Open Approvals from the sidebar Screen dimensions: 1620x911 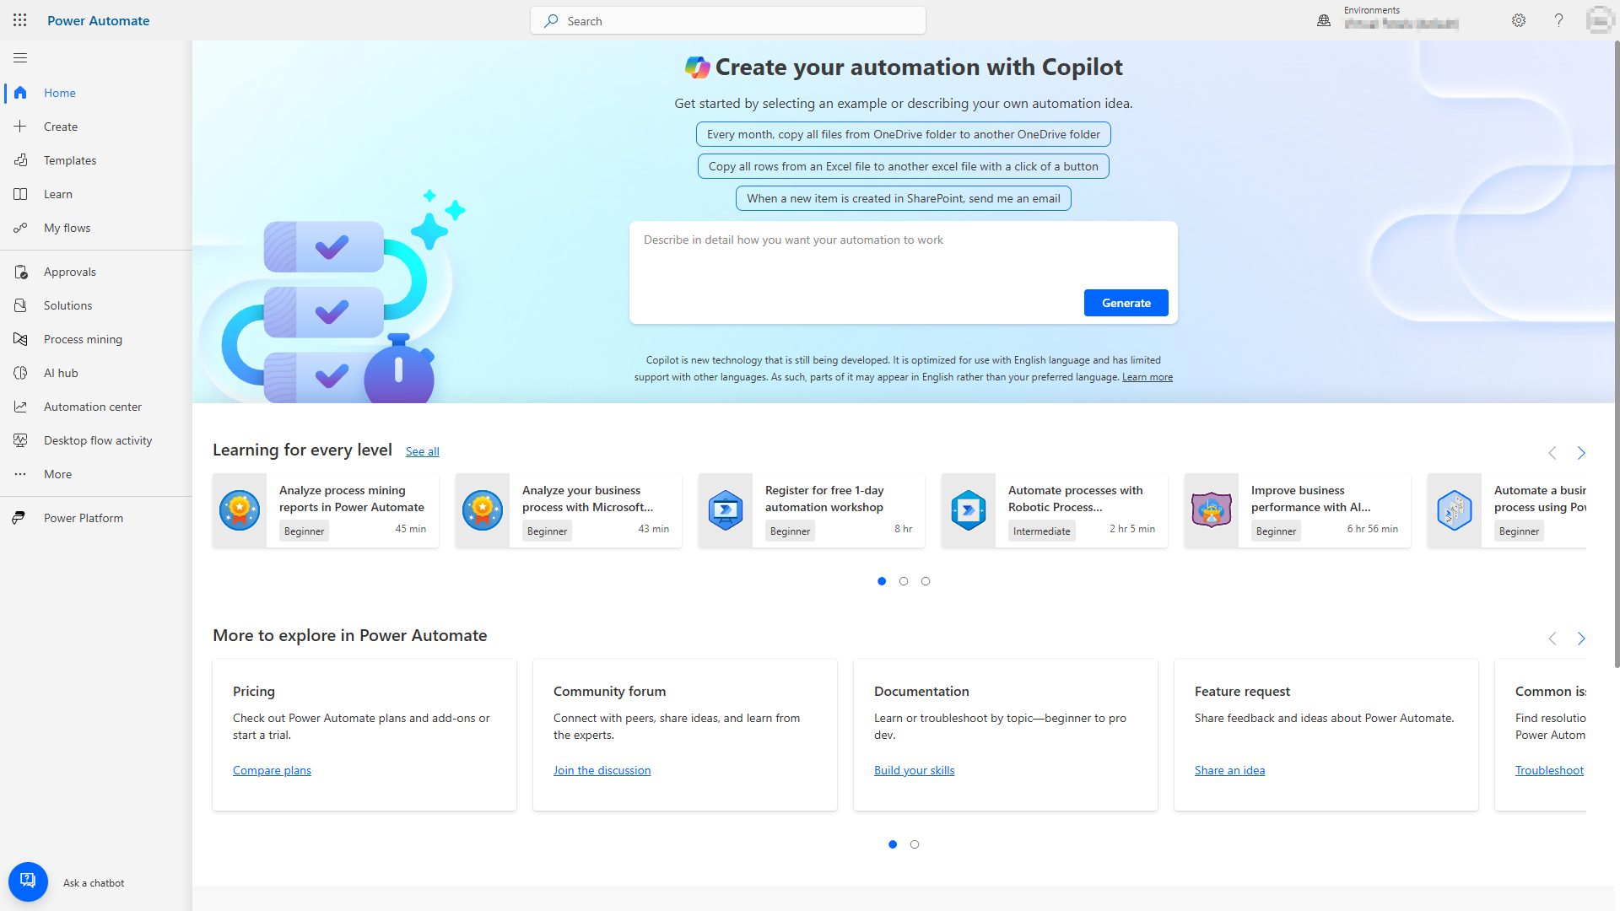(96, 272)
